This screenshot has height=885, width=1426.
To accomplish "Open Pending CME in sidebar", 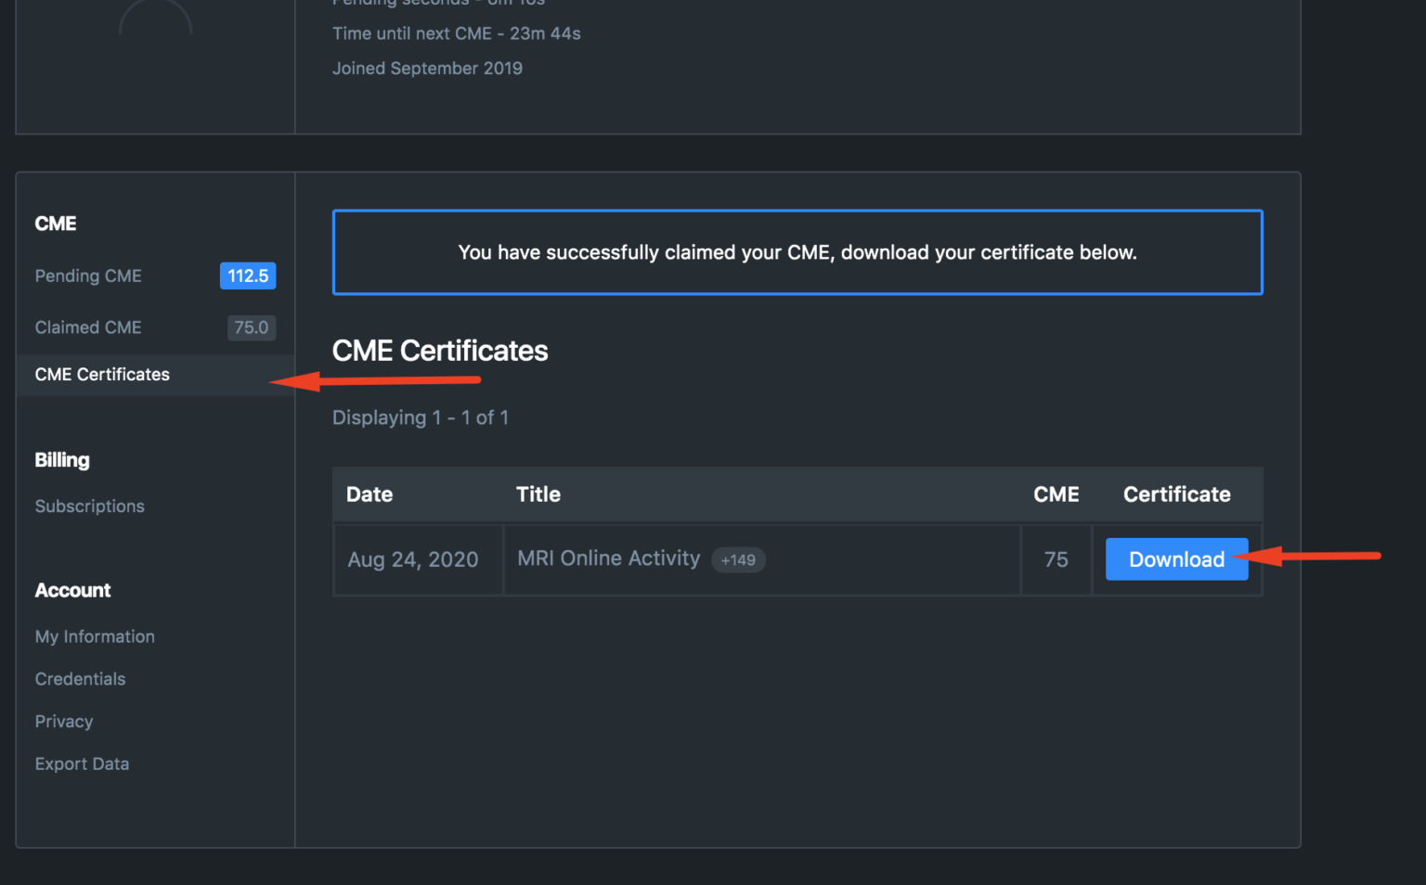I will [88, 276].
